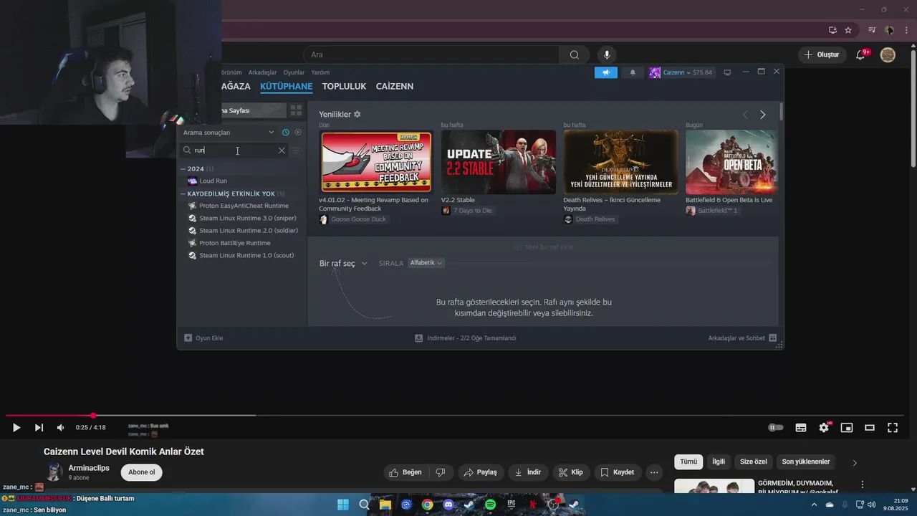Toggle sort-by-recent clock icon
Viewport: 917px width, 516px height.
coord(286,133)
